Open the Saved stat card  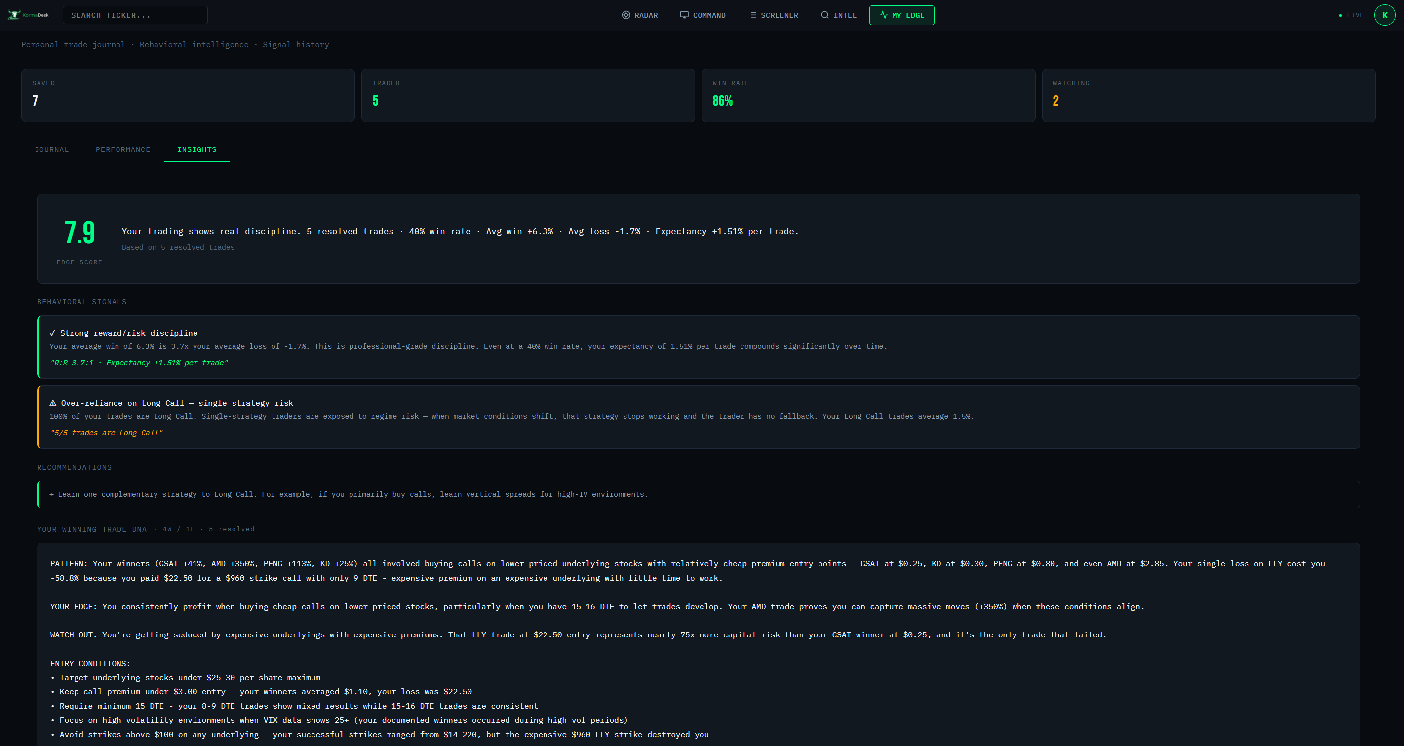click(188, 95)
